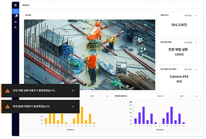Click warning icon on '화재 발생' alert
This screenshot has width=206, height=139.
click(x=7, y=106)
